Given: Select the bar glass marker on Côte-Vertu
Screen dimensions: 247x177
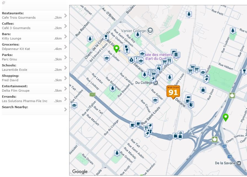Looking at the screenshot, I should [106, 37].
